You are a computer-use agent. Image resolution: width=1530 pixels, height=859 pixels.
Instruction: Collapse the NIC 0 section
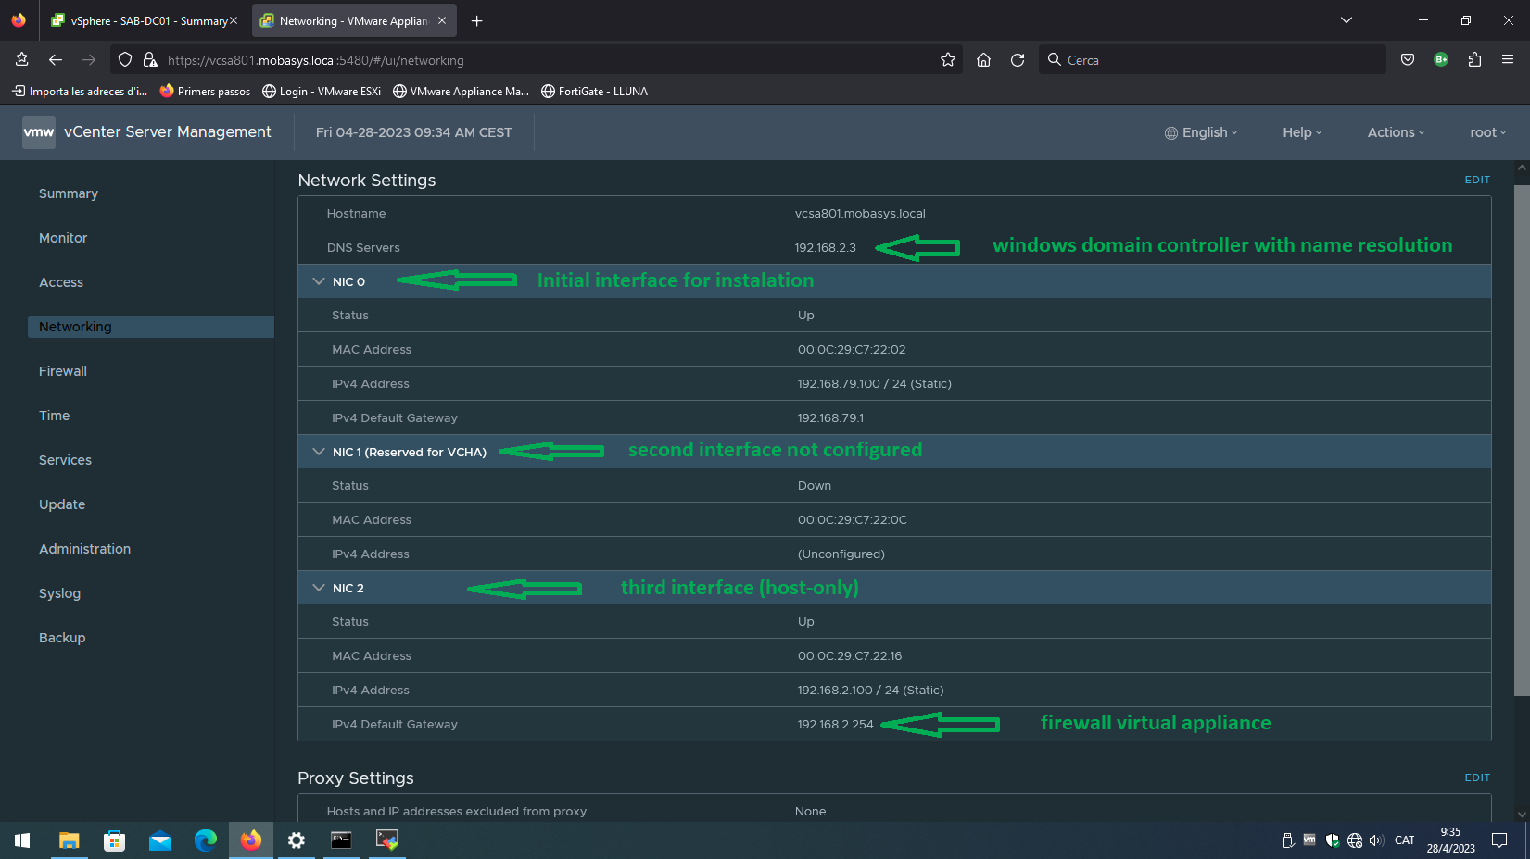(319, 281)
